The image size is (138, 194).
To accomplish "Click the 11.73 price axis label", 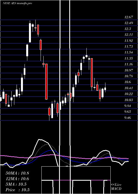I will [x=129, y=46].
